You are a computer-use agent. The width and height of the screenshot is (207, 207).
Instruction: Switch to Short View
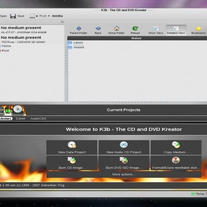(x=156, y=30)
